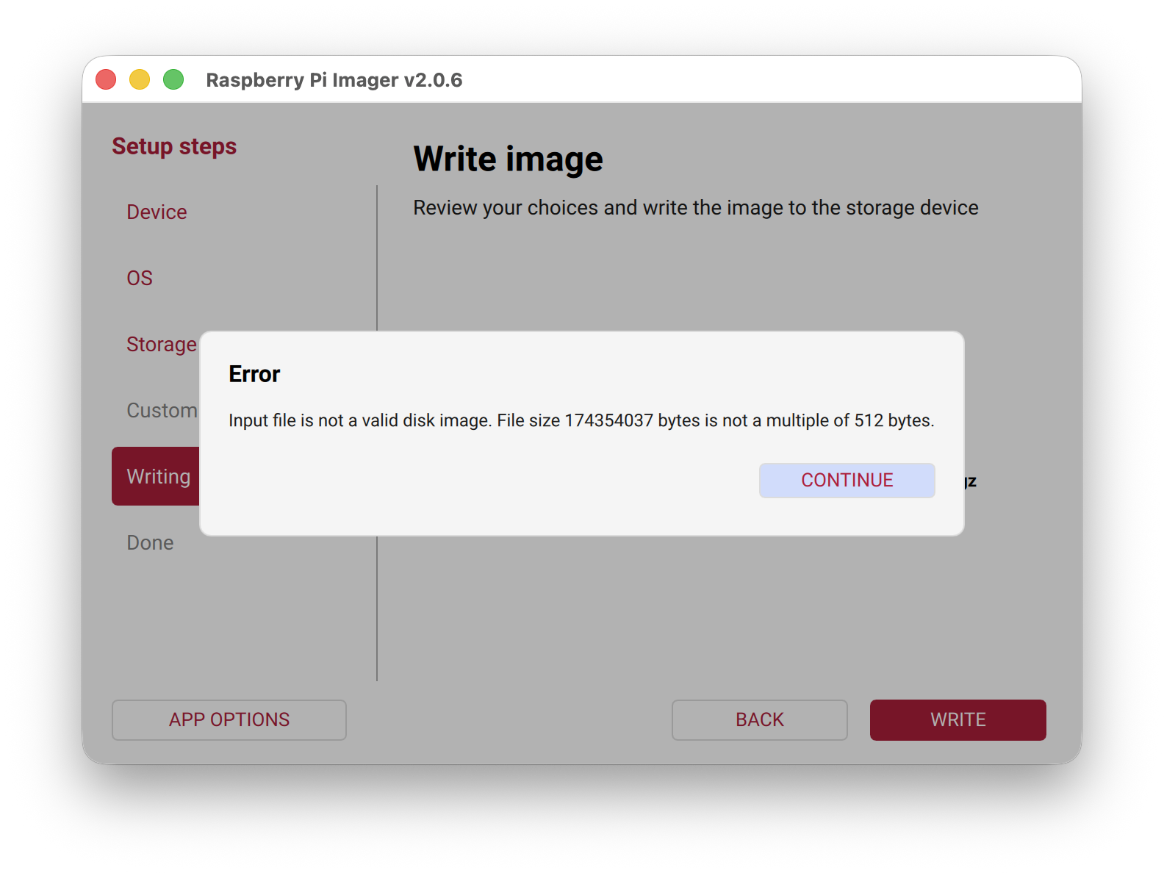Click the Setup steps heading
The width and height of the screenshot is (1164, 873).
(174, 146)
